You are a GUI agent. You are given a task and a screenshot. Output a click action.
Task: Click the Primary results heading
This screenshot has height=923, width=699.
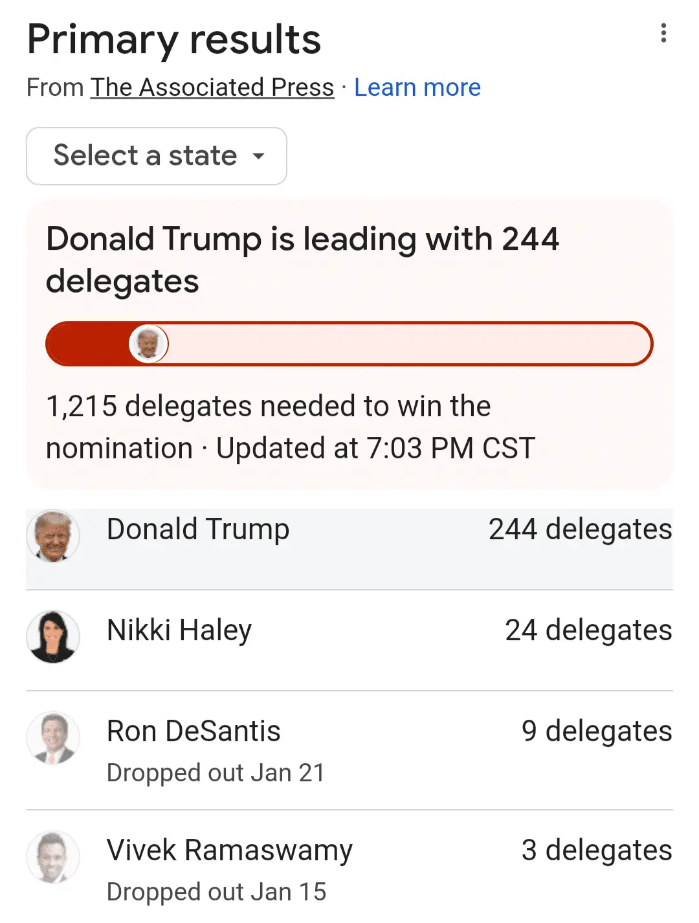click(174, 39)
